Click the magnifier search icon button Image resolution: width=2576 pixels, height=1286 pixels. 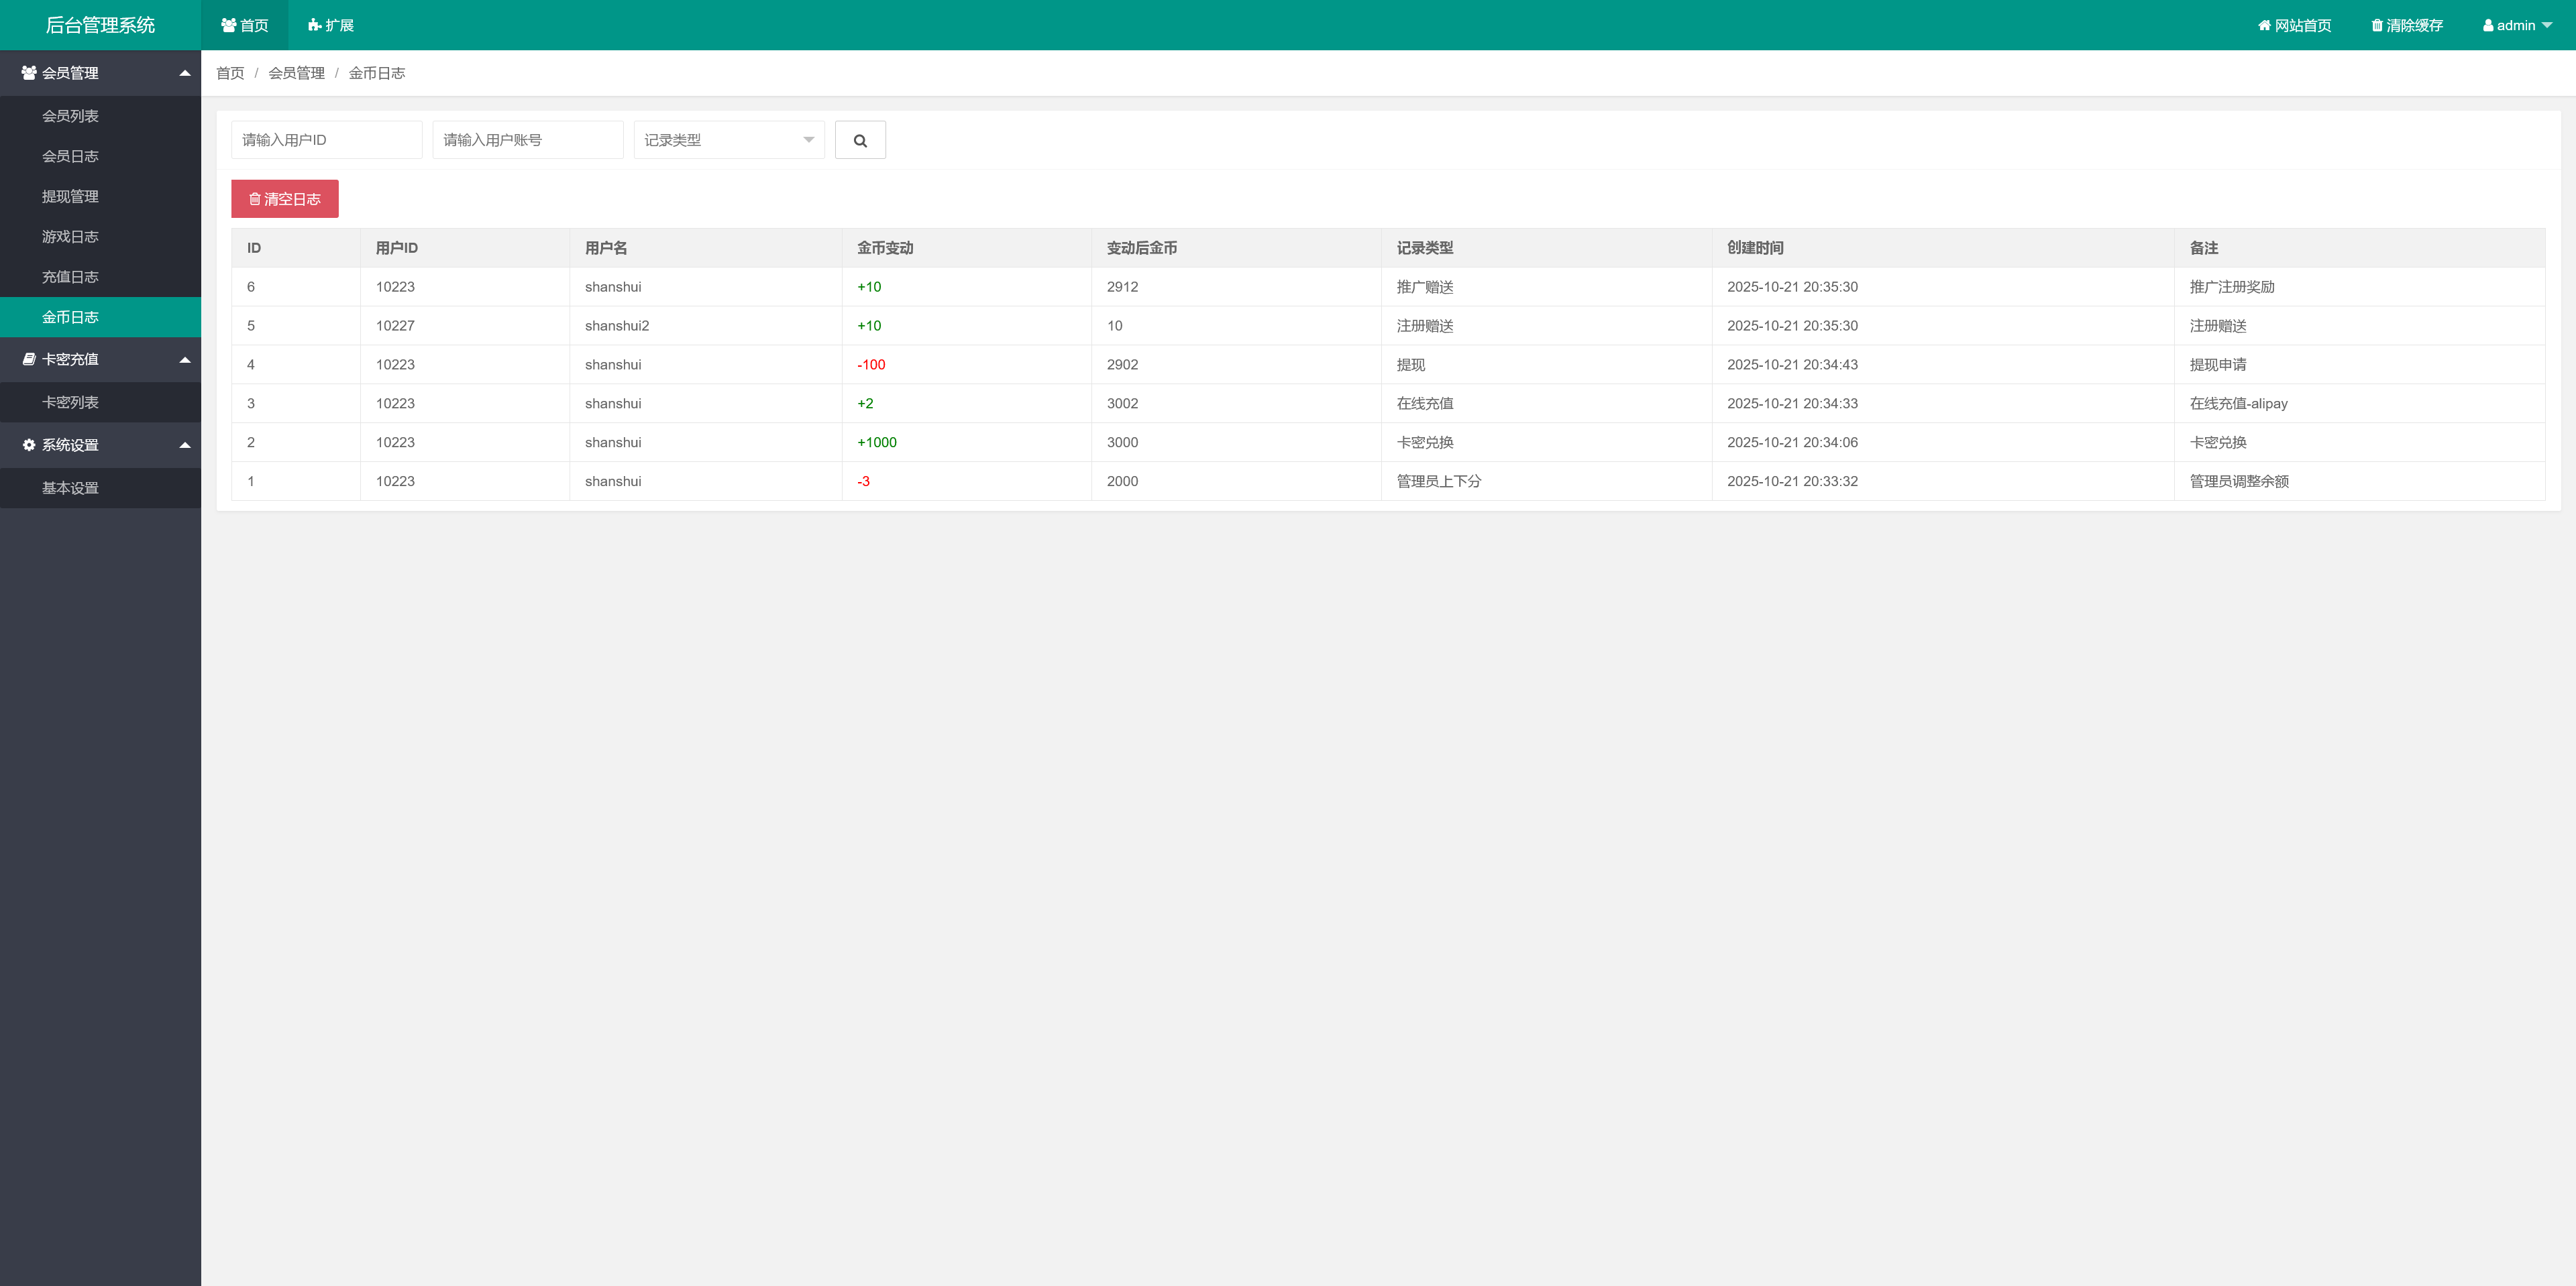pyautogui.click(x=859, y=140)
